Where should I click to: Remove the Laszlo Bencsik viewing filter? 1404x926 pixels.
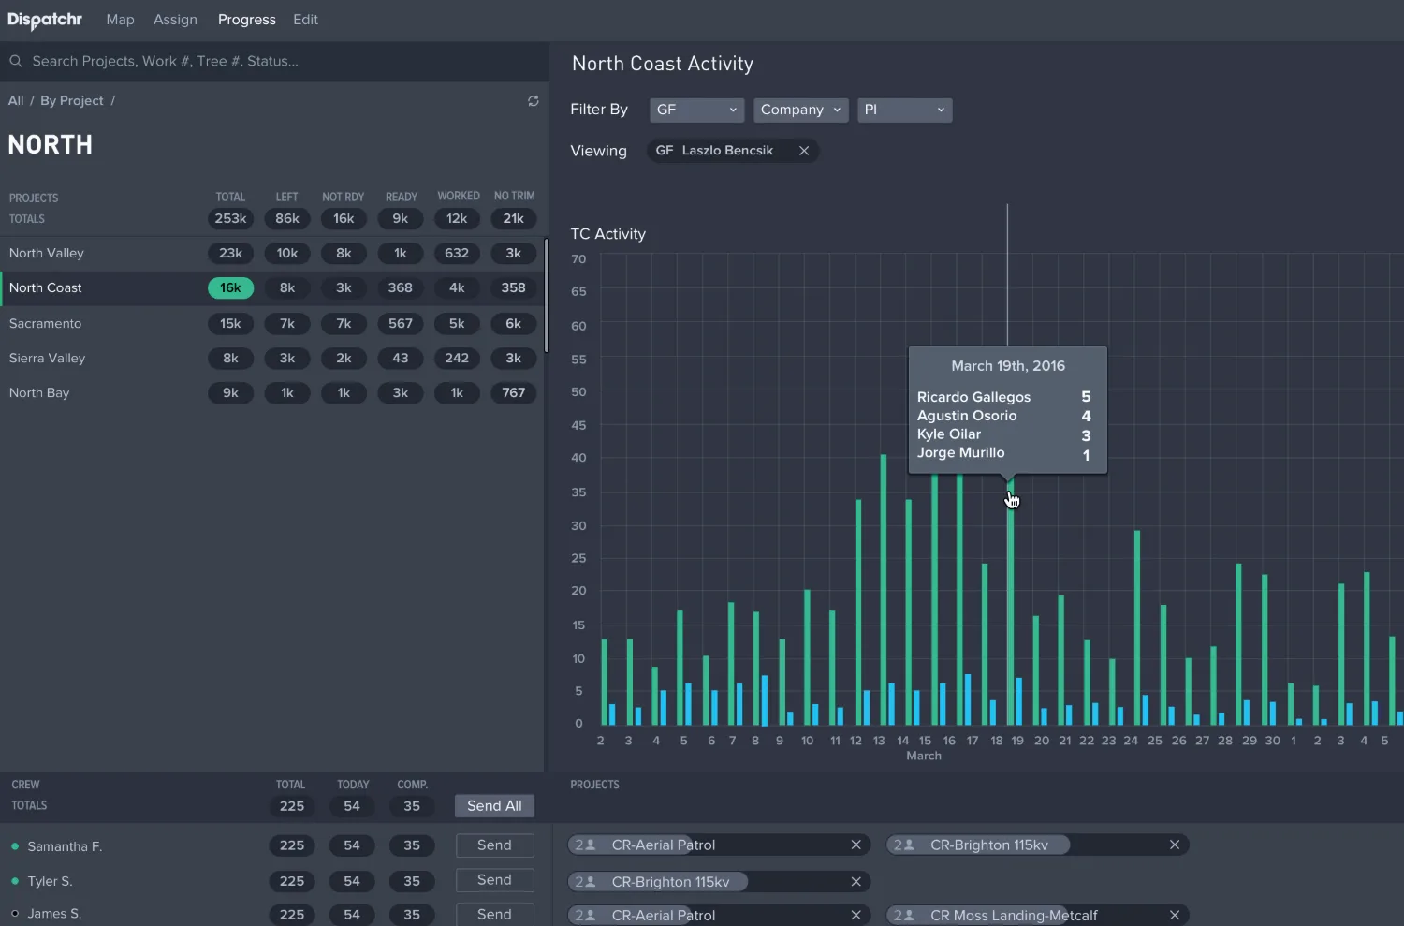tap(804, 151)
